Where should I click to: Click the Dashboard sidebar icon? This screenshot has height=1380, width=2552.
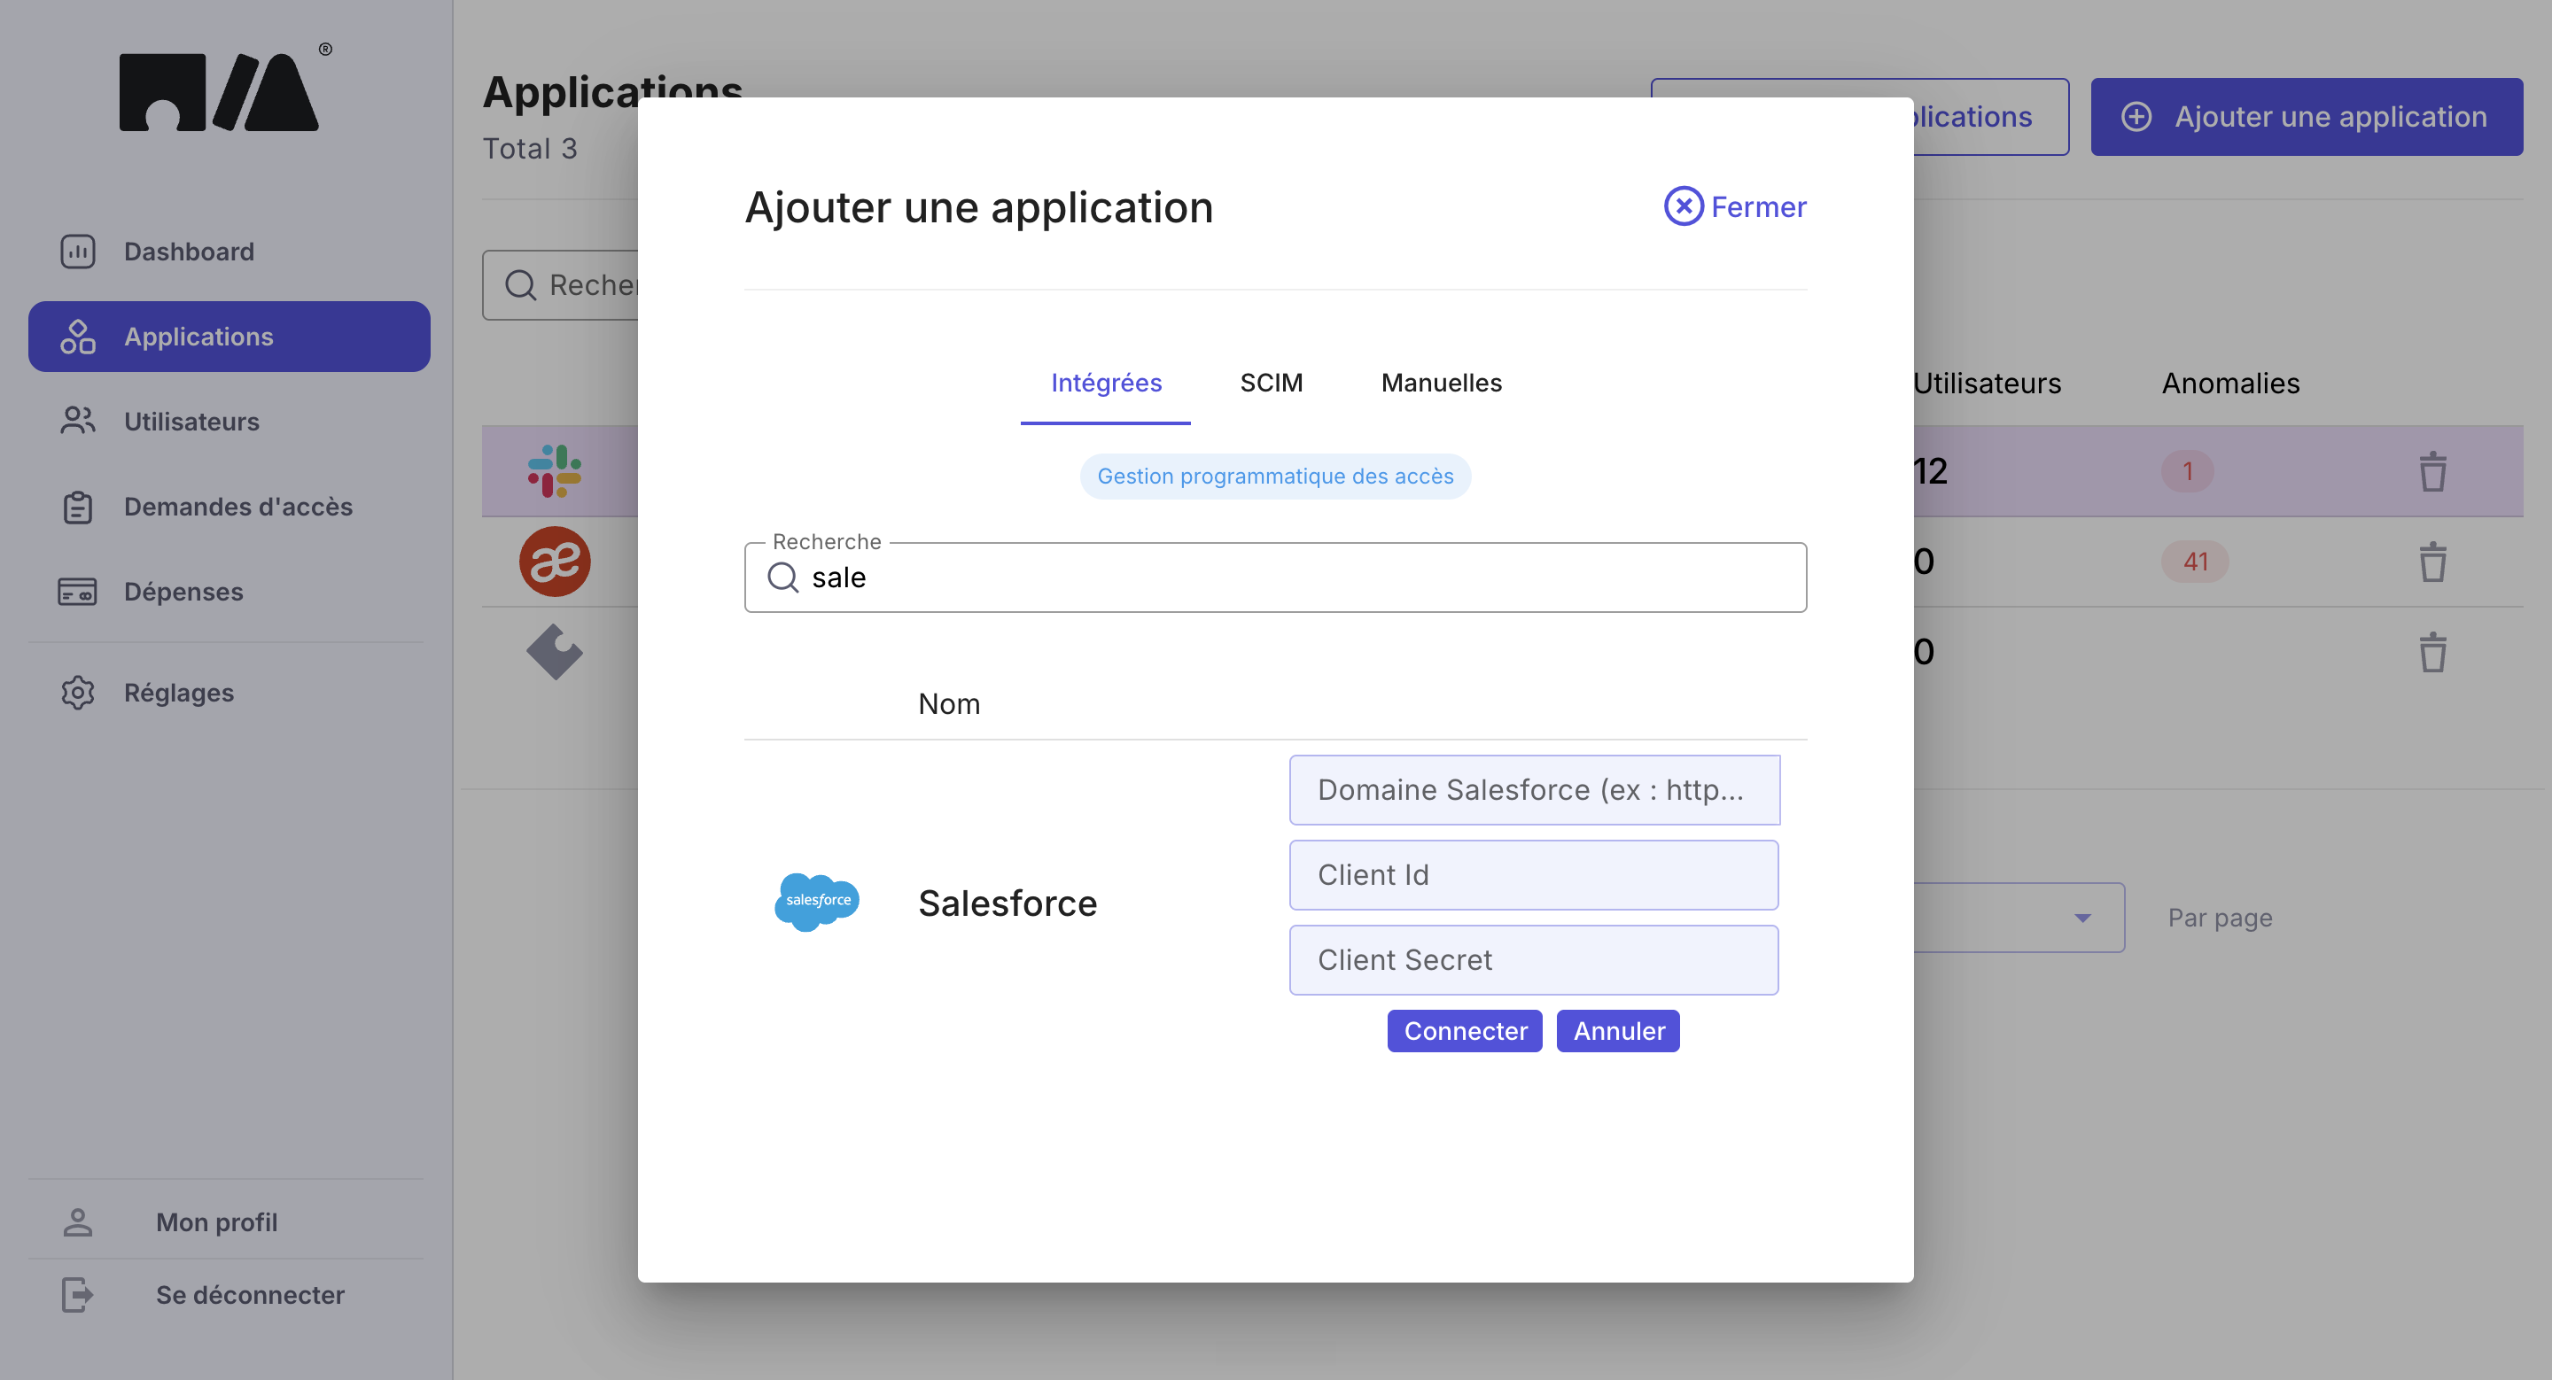point(77,252)
